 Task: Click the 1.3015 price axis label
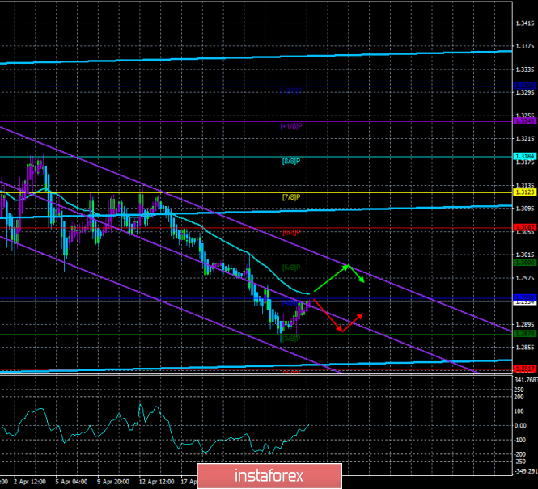click(x=525, y=255)
